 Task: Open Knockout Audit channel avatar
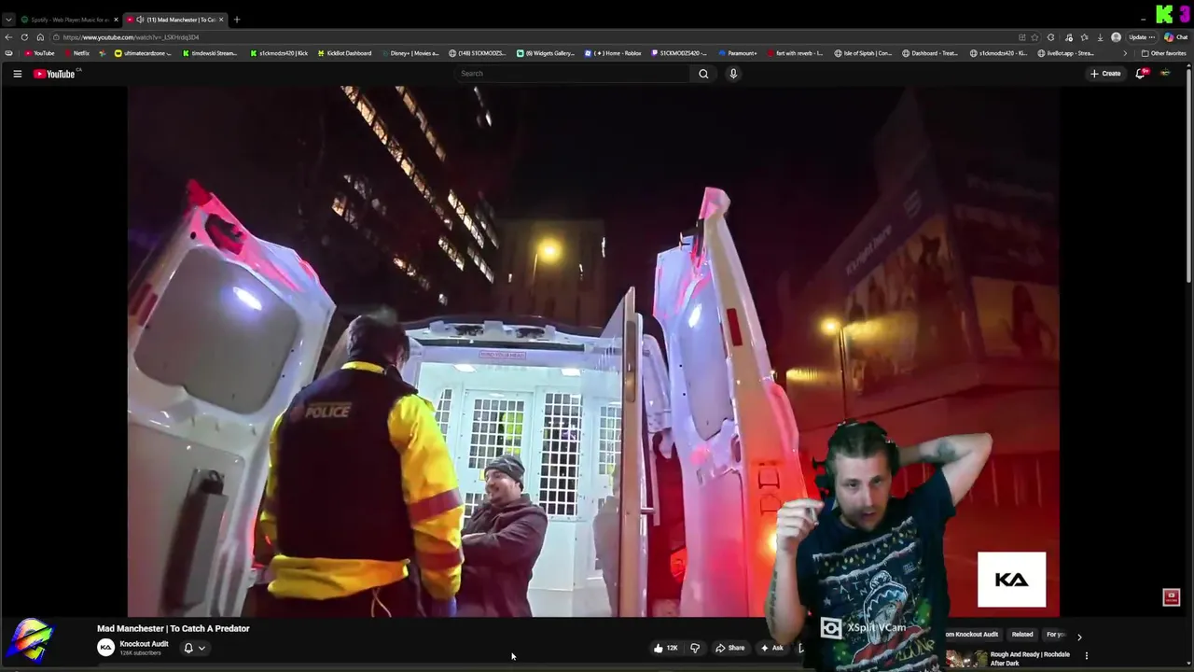[x=106, y=647]
